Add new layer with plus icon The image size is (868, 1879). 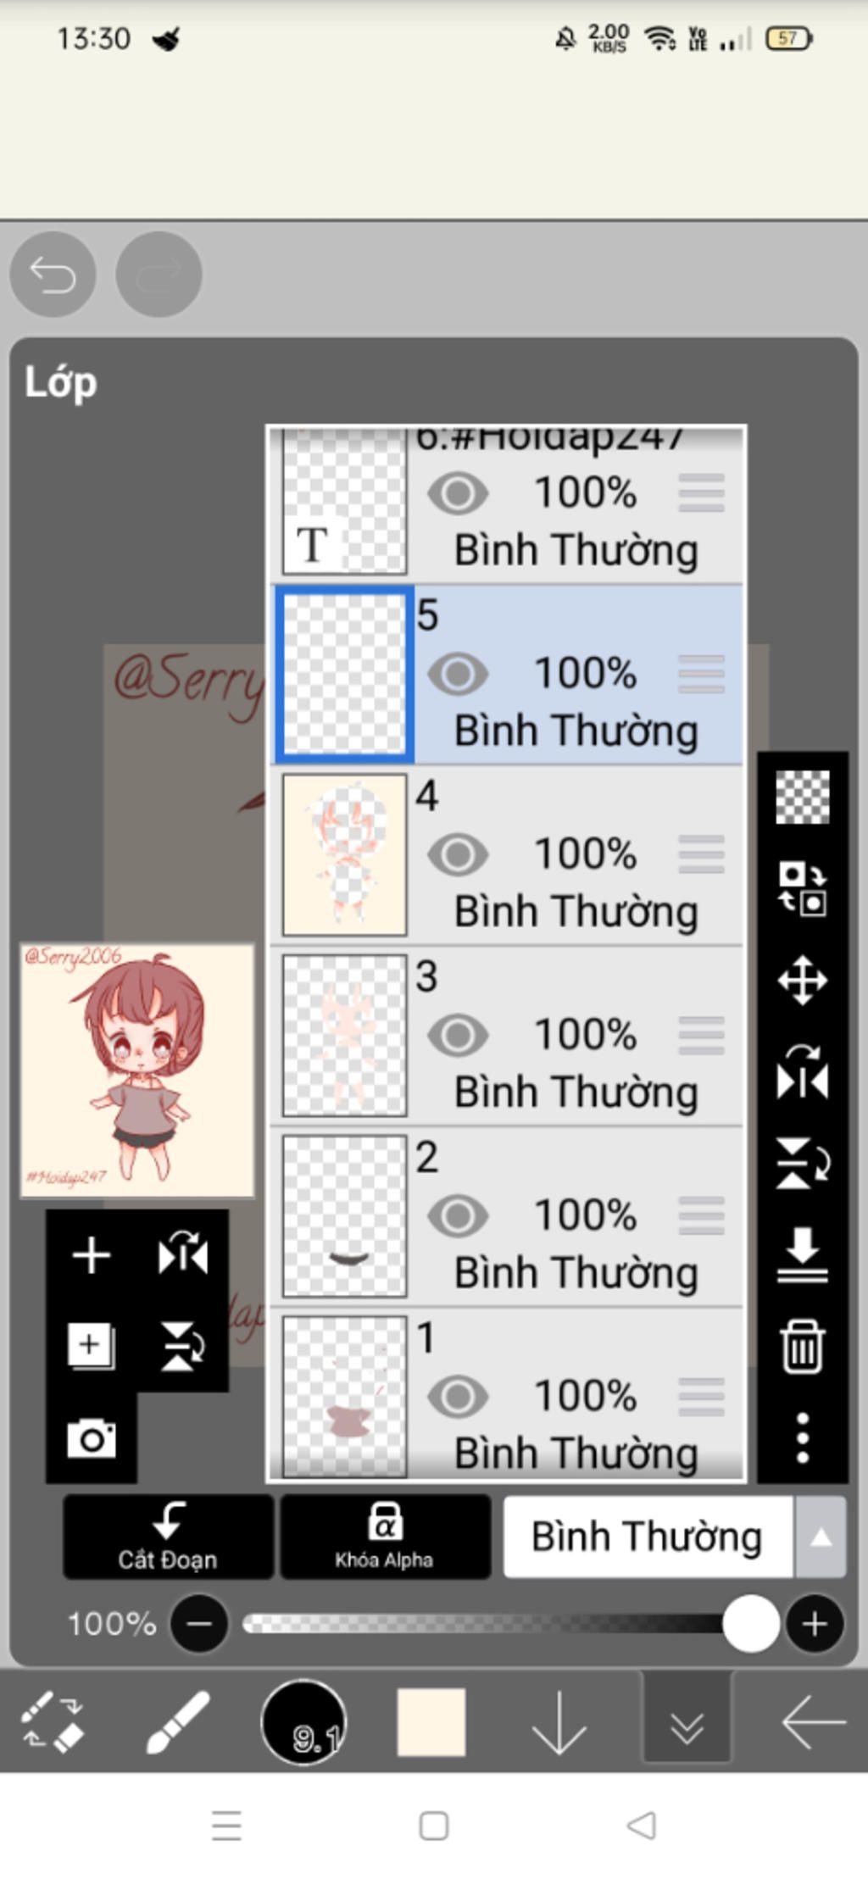pyautogui.click(x=92, y=1254)
